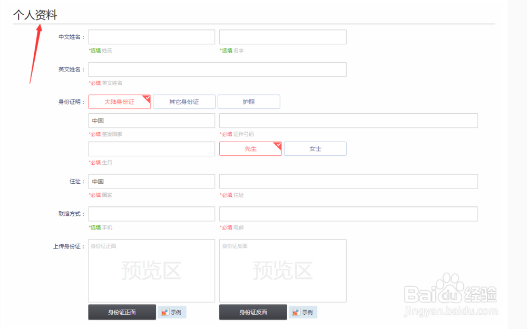The width and height of the screenshot is (527, 329).
Task: Open the address country (国家) field
Action: pos(152,181)
